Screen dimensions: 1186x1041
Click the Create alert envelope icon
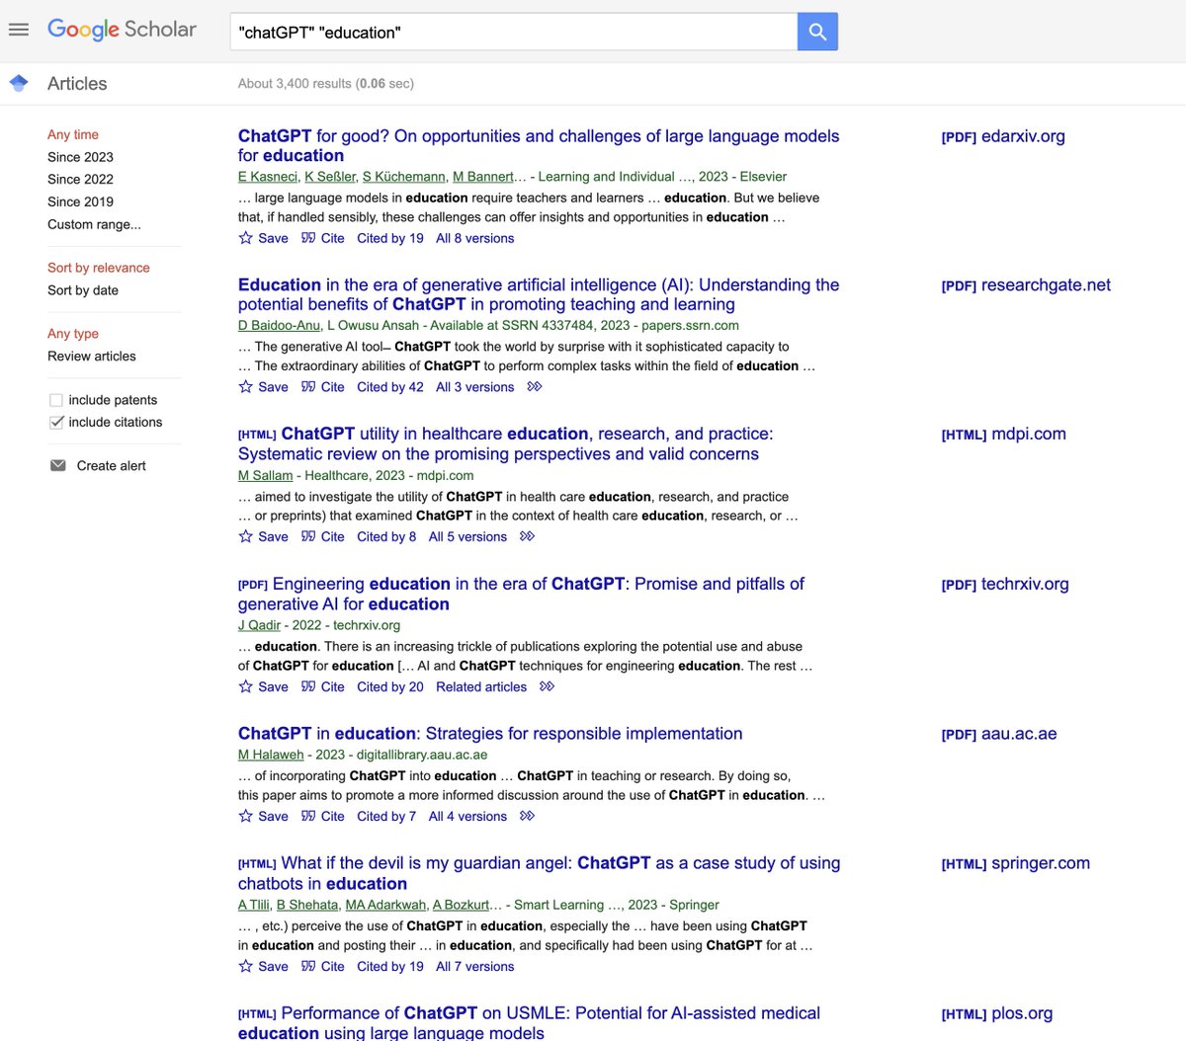point(58,465)
